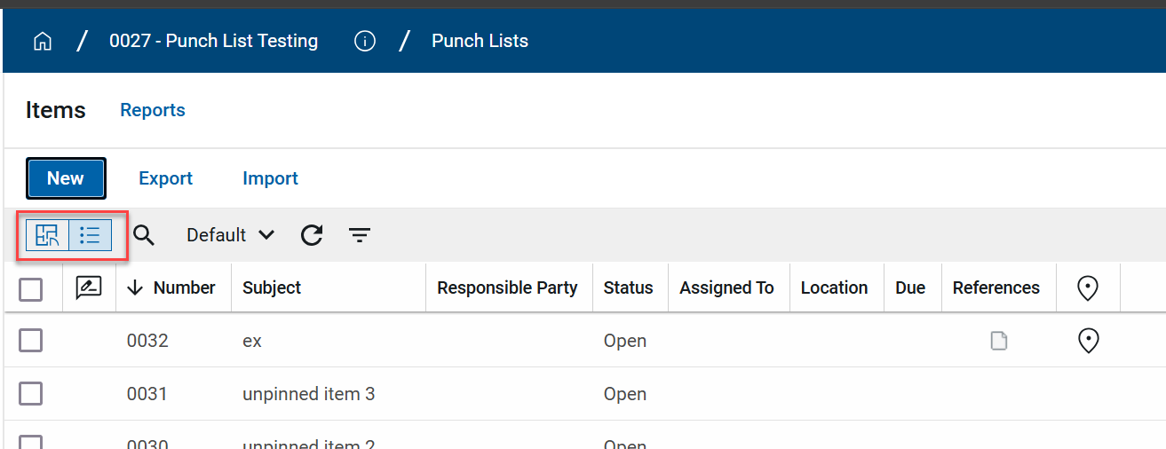
Task: Click the home icon in breadcrumb
Action: 42,42
